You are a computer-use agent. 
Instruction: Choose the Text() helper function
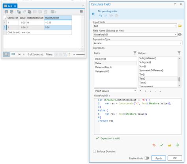pyautogui.click(x=158, y=78)
